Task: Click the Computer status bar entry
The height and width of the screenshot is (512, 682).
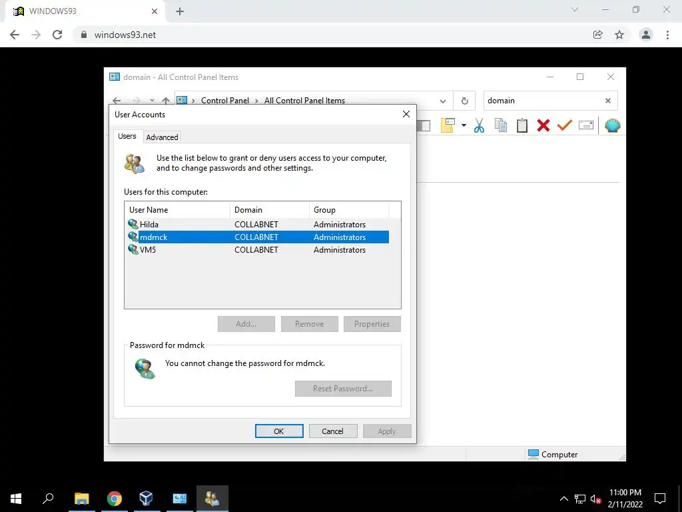Action: 553,455
